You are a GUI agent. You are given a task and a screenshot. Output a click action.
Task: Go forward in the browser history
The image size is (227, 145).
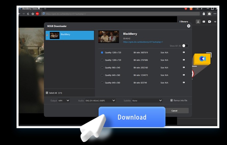23,14
